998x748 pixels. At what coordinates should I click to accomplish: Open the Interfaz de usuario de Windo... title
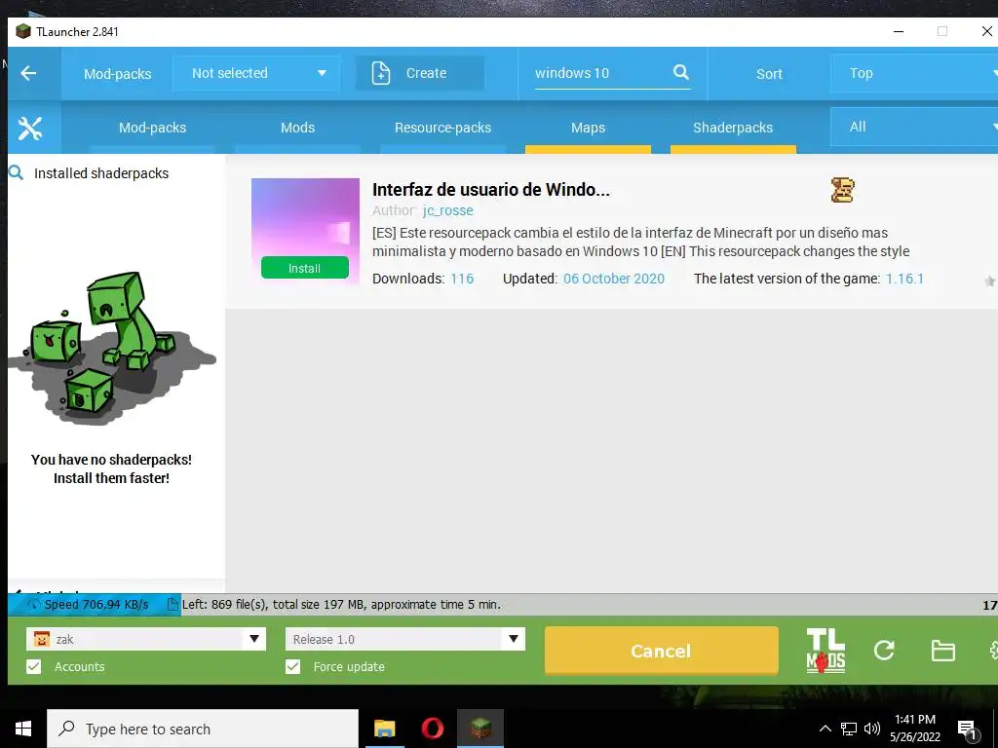pyautogui.click(x=491, y=190)
